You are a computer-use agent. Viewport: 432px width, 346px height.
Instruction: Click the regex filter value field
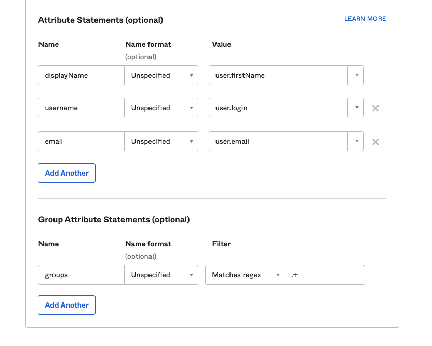pos(325,275)
